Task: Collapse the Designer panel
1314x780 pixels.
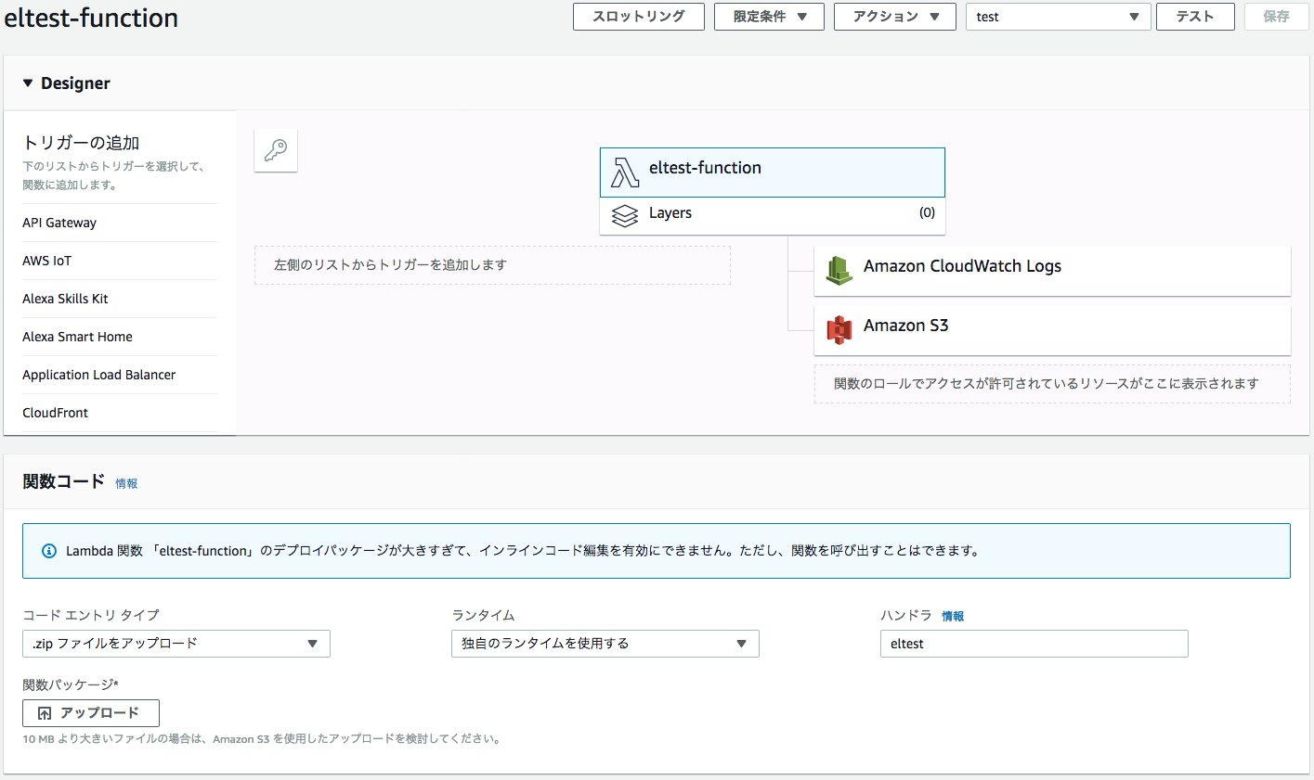Action: [27, 83]
